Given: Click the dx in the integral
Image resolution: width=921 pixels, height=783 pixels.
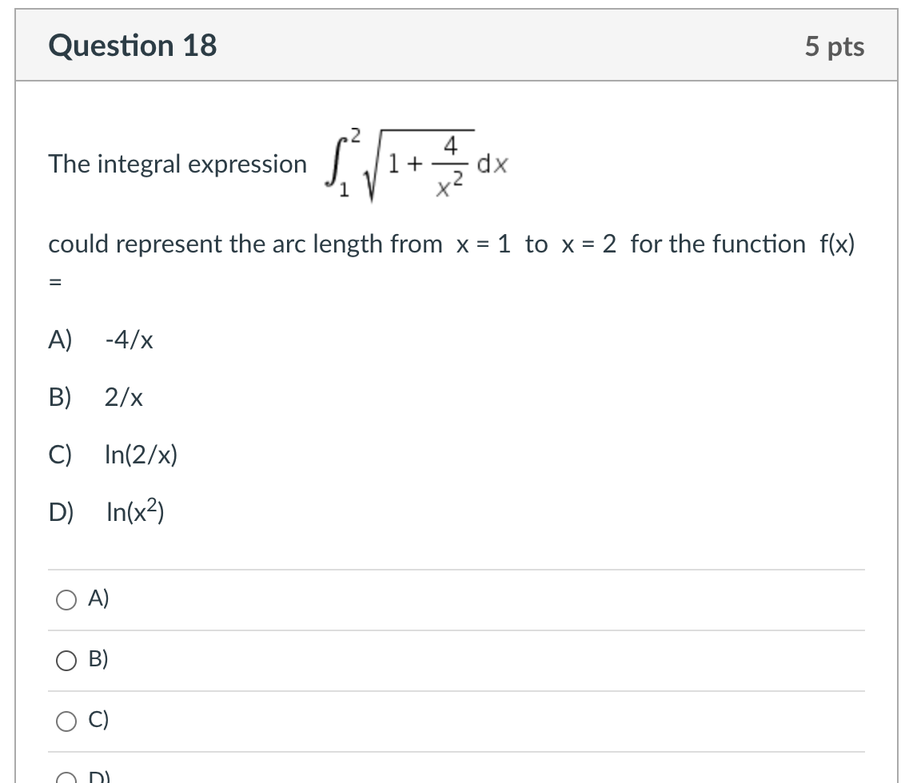Looking at the screenshot, I should click(493, 165).
